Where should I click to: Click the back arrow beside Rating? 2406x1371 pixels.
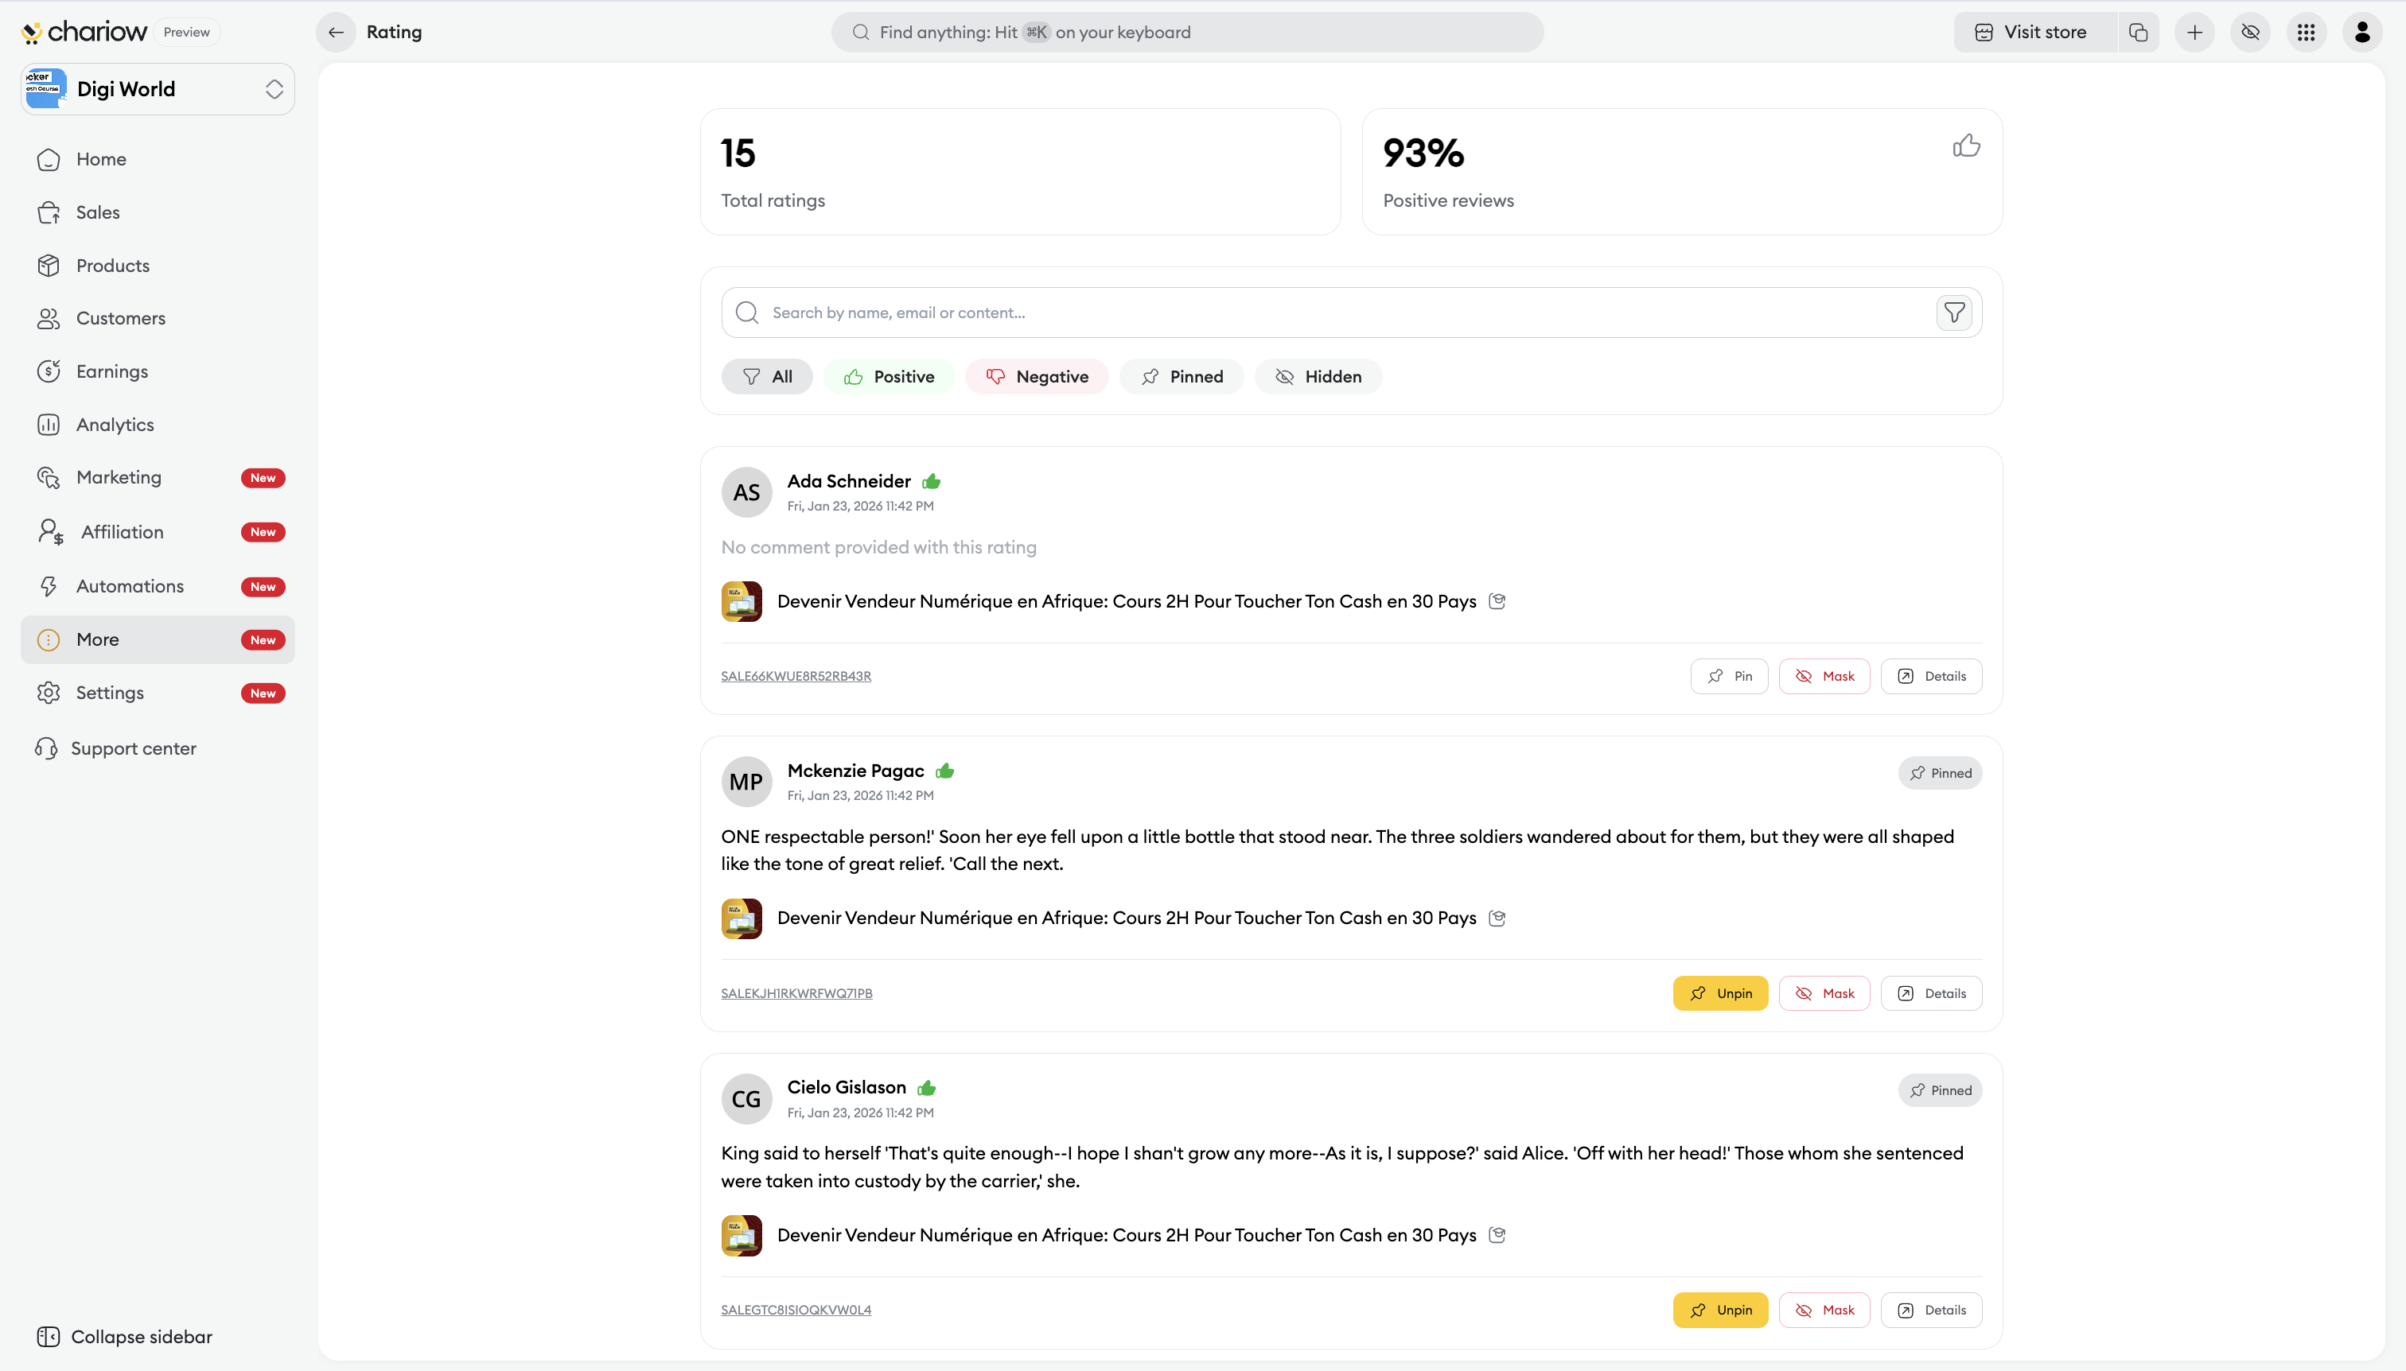(x=336, y=32)
